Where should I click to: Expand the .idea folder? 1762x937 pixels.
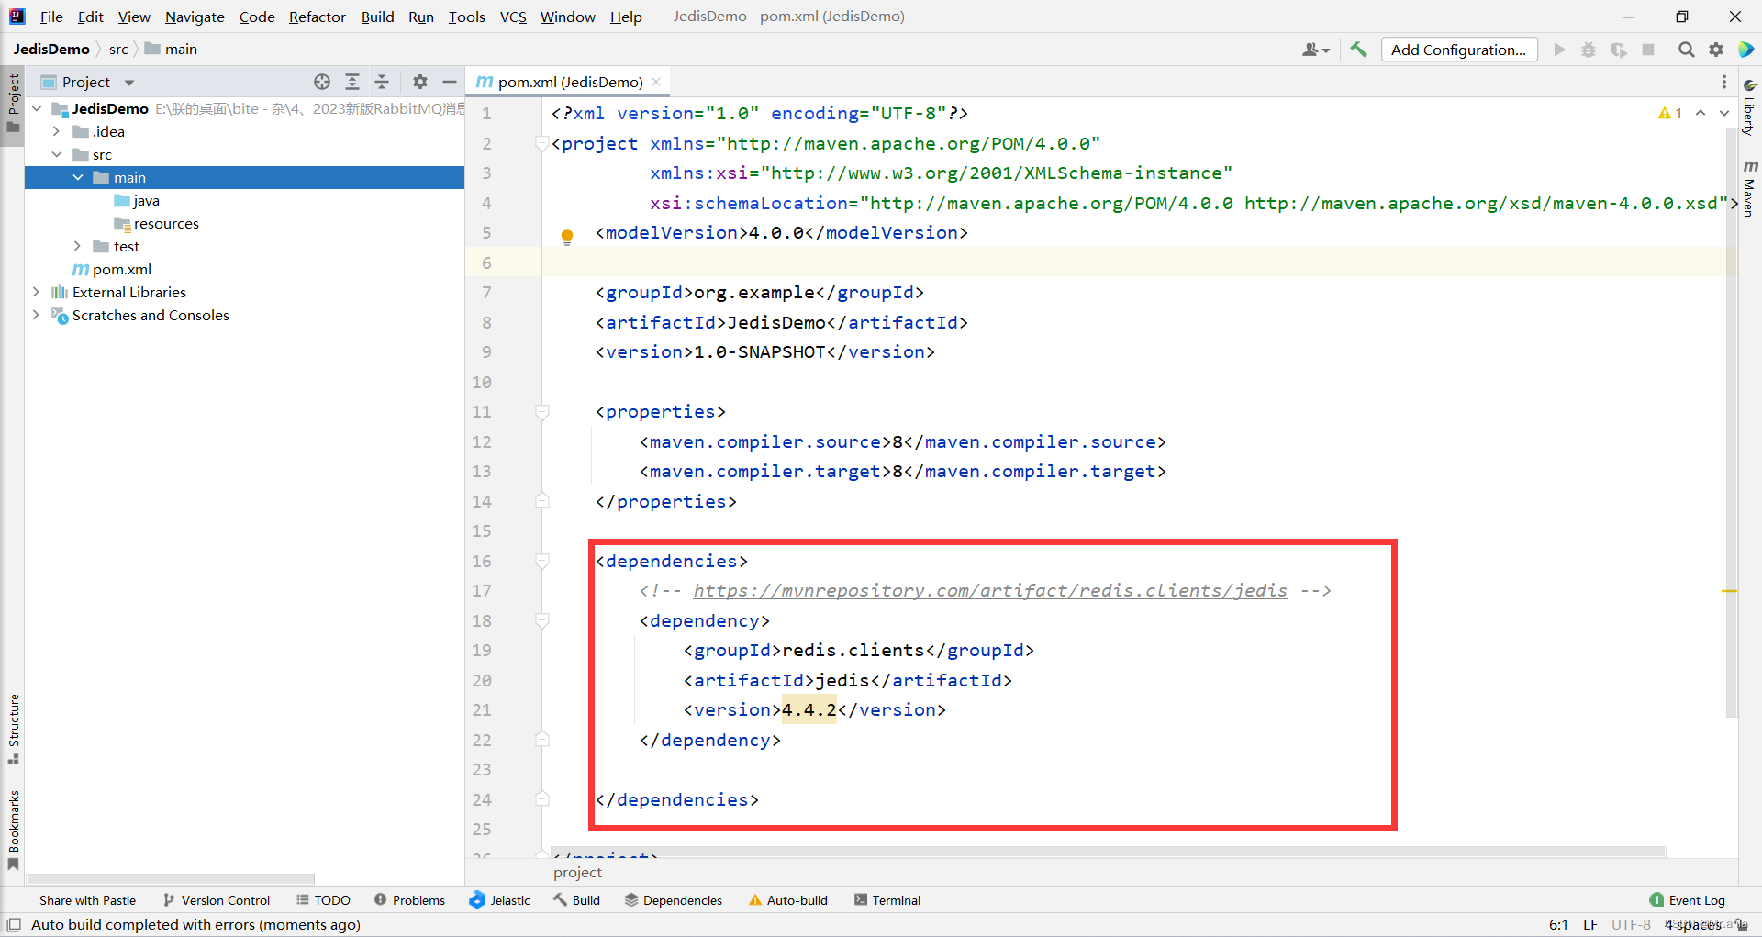tap(57, 131)
